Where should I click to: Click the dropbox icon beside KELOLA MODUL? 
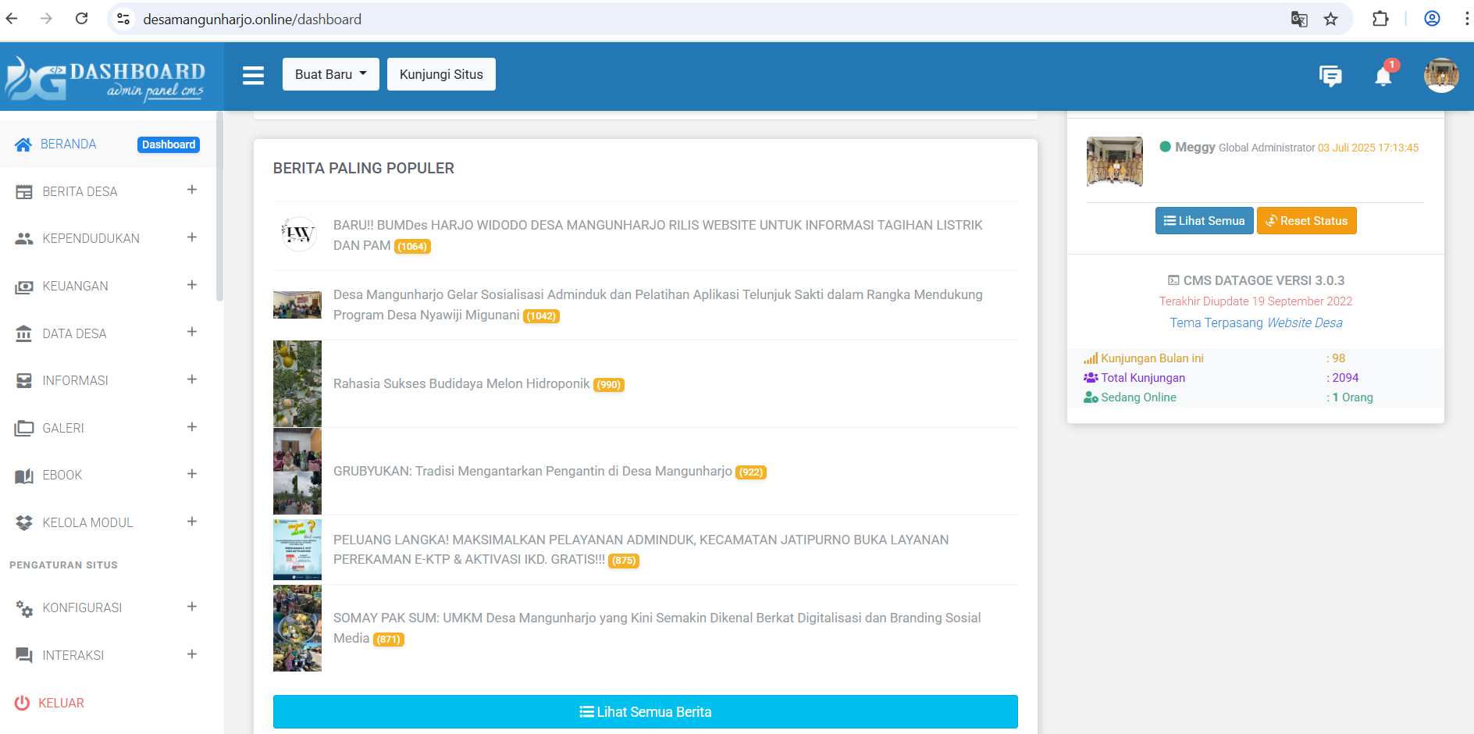24,522
